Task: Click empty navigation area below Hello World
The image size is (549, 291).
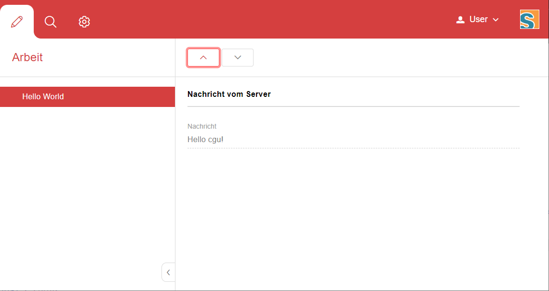Action: [x=87, y=183]
